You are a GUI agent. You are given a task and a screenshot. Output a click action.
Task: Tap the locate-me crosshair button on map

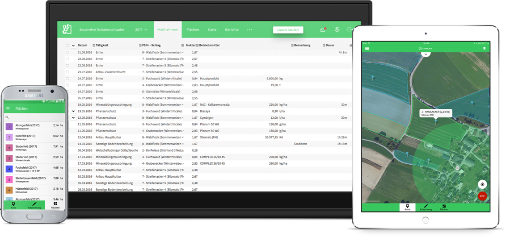pos(482,184)
